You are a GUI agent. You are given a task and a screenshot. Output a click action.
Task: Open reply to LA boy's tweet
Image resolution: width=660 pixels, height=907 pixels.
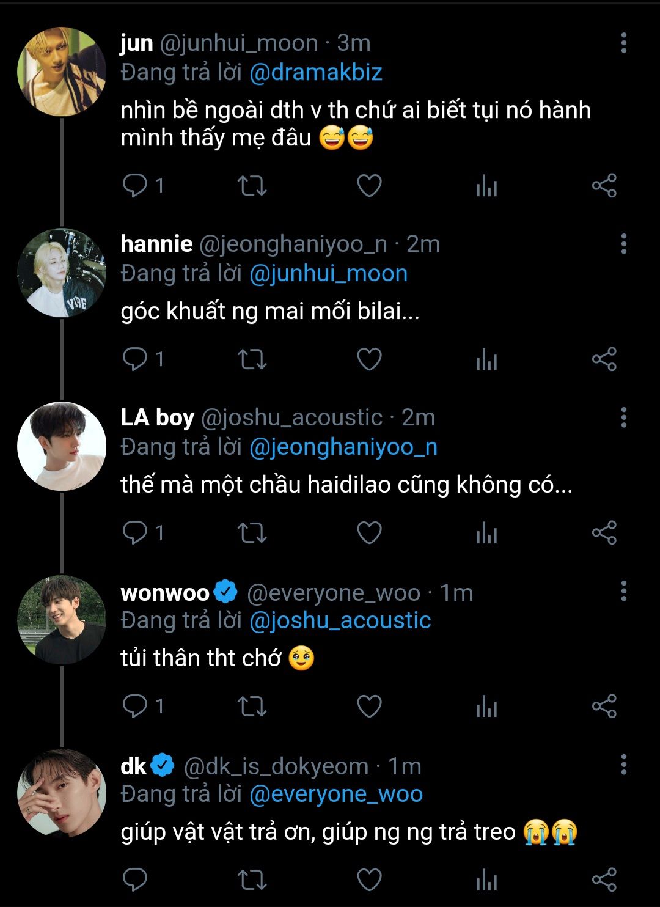coord(135,532)
